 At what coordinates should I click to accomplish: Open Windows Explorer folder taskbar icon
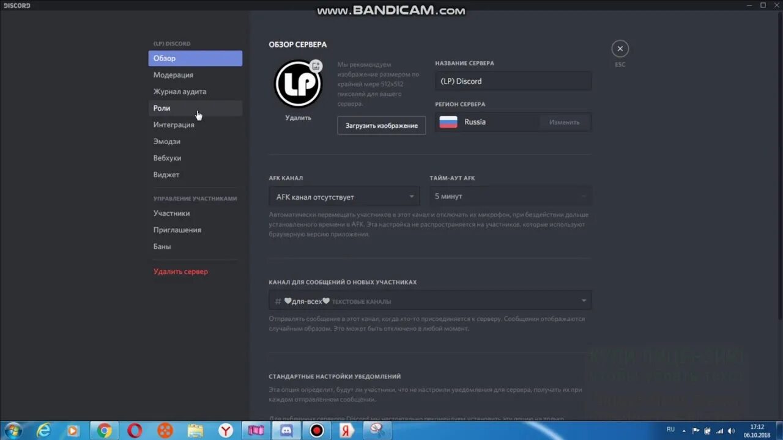click(195, 430)
